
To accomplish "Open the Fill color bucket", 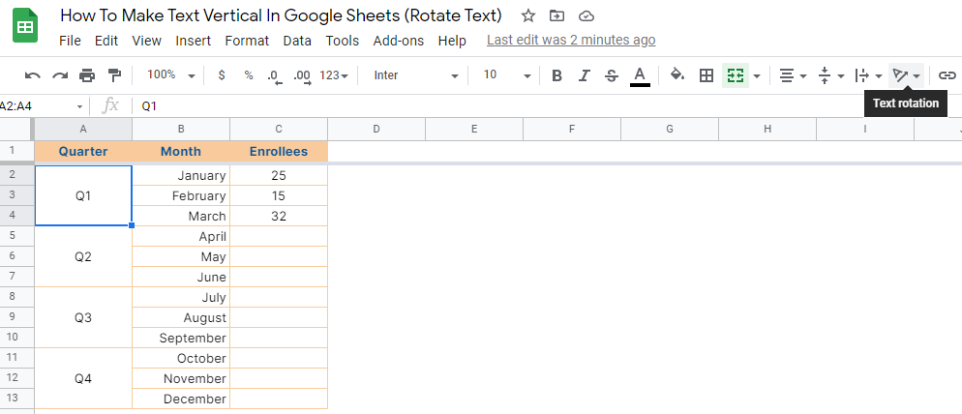I will tap(677, 75).
